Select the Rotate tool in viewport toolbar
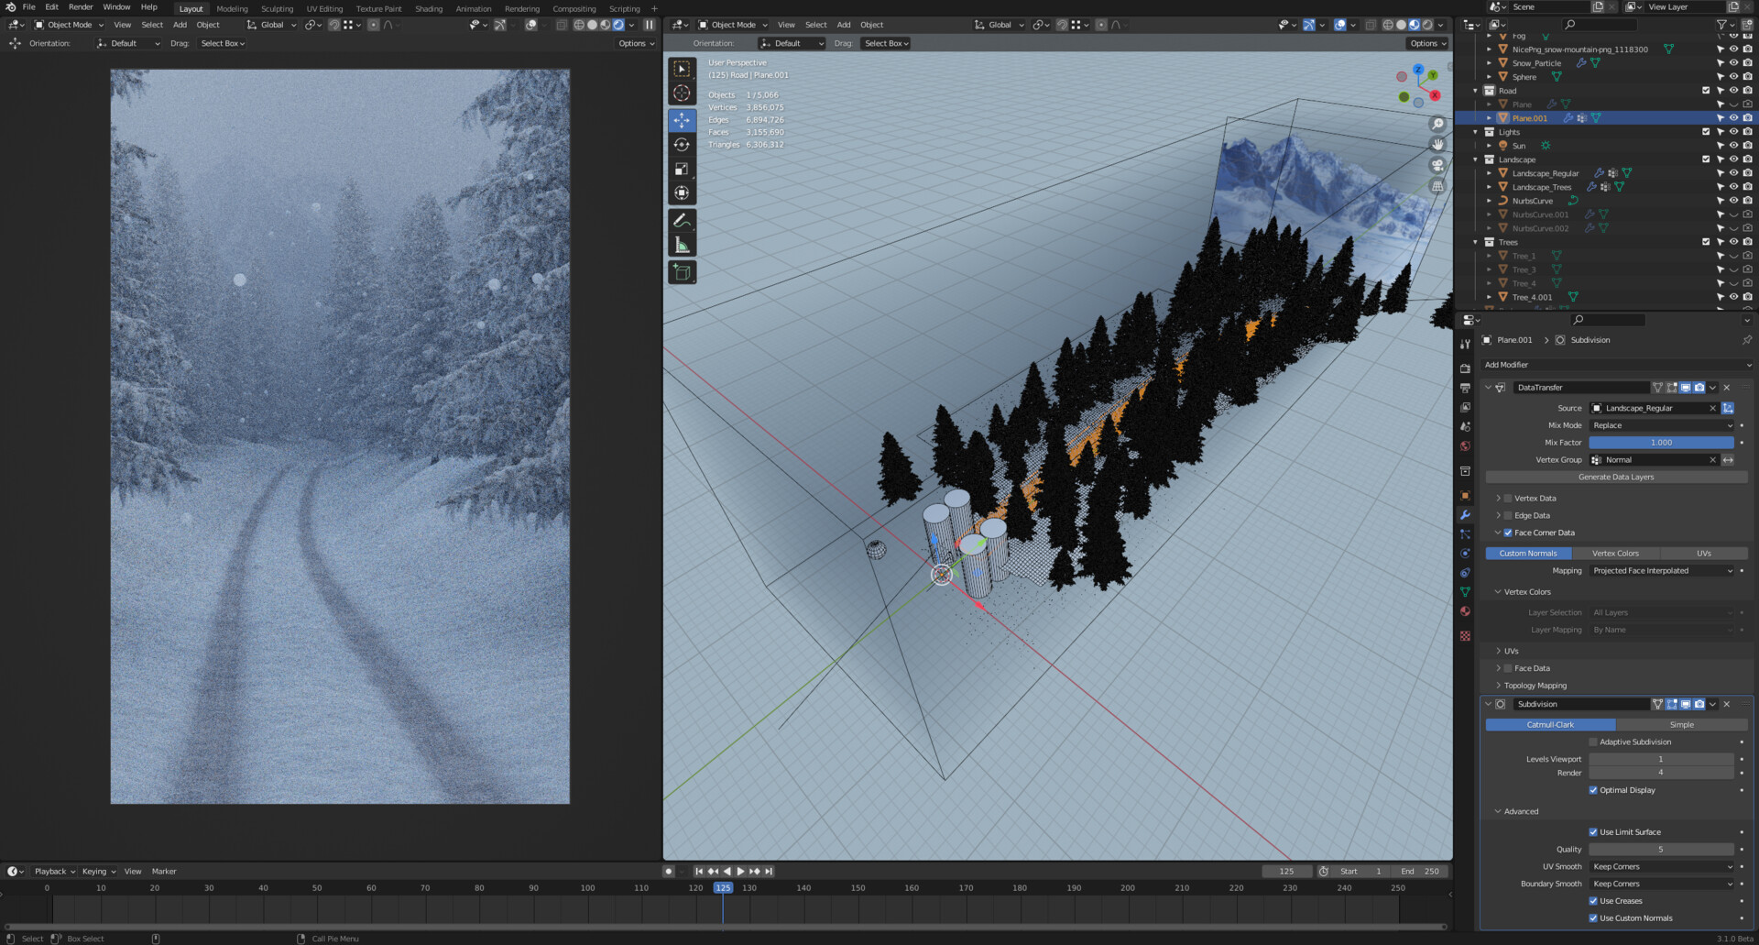Screen dimensions: 1759x945 [x=682, y=145]
